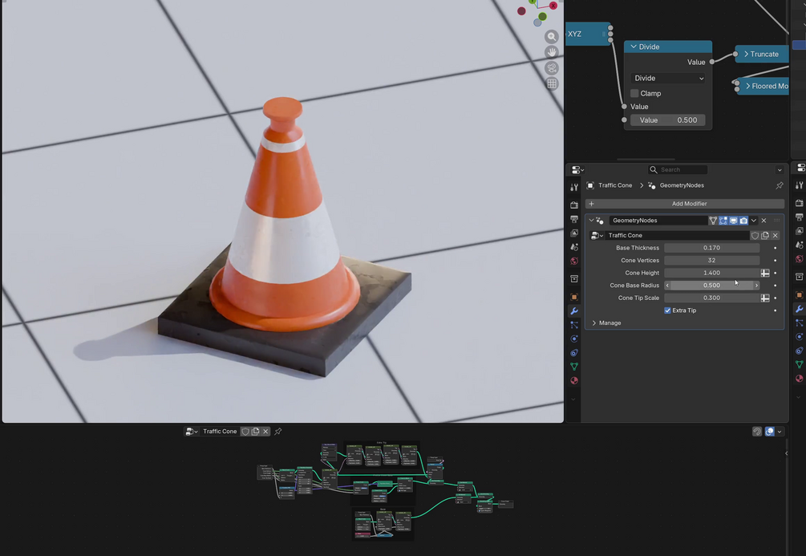Toggle fake user shield in modifier panel
The image size is (806, 556).
point(755,235)
